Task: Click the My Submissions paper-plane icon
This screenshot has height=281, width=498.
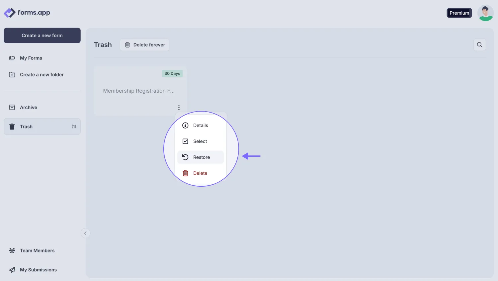Action: (x=12, y=269)
